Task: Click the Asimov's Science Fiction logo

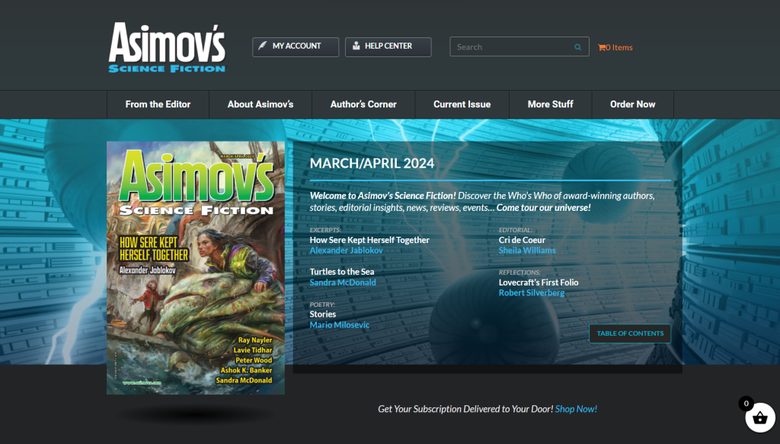Action: pyautogui.click(x=167, y=47)
